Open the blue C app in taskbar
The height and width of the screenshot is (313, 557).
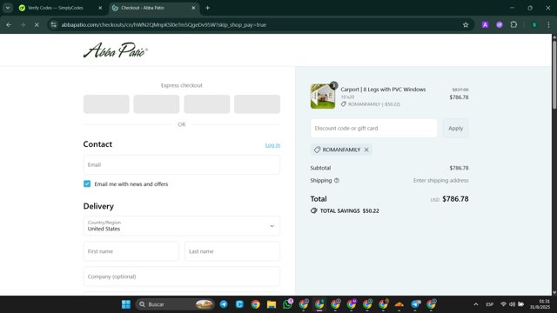(x=239, y=304)
